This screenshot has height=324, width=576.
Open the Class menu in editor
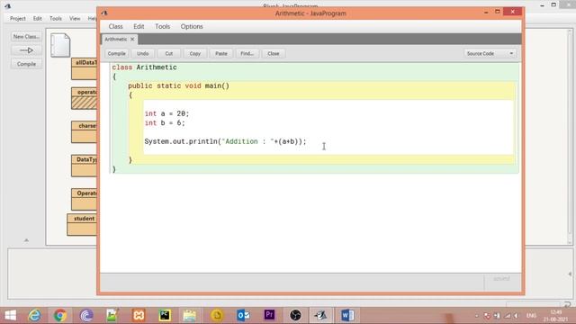(x=116, y=26)
